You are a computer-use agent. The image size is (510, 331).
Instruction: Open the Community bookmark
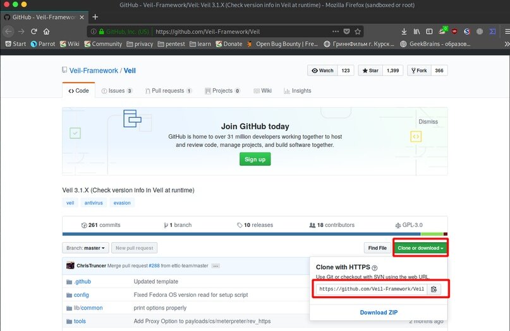click(x=103, y=44)
